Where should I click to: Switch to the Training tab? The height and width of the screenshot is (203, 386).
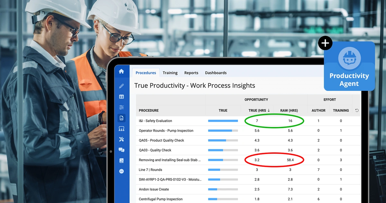[170, 73]
